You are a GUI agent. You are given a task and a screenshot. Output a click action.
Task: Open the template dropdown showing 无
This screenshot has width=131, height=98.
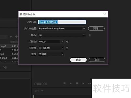tap(62, 35)
